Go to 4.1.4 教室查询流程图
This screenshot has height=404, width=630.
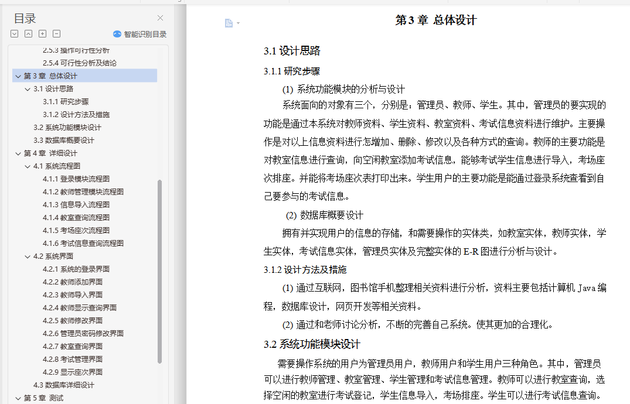(x=76, y=217)
